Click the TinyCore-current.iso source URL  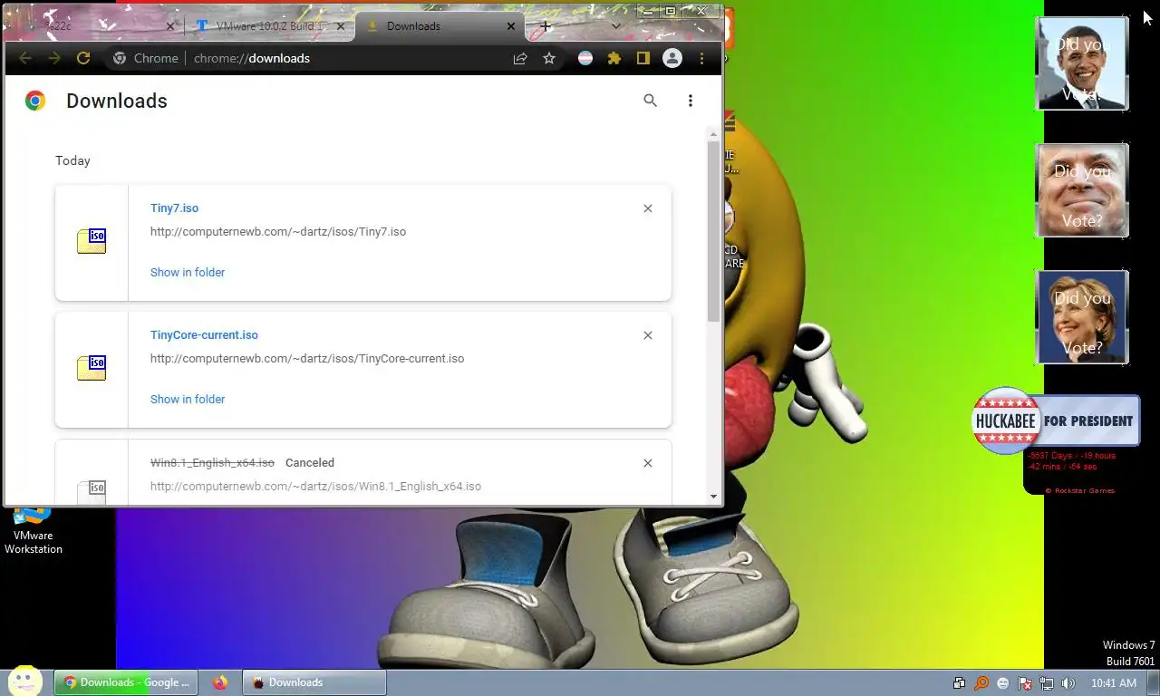tap(307, 359)
